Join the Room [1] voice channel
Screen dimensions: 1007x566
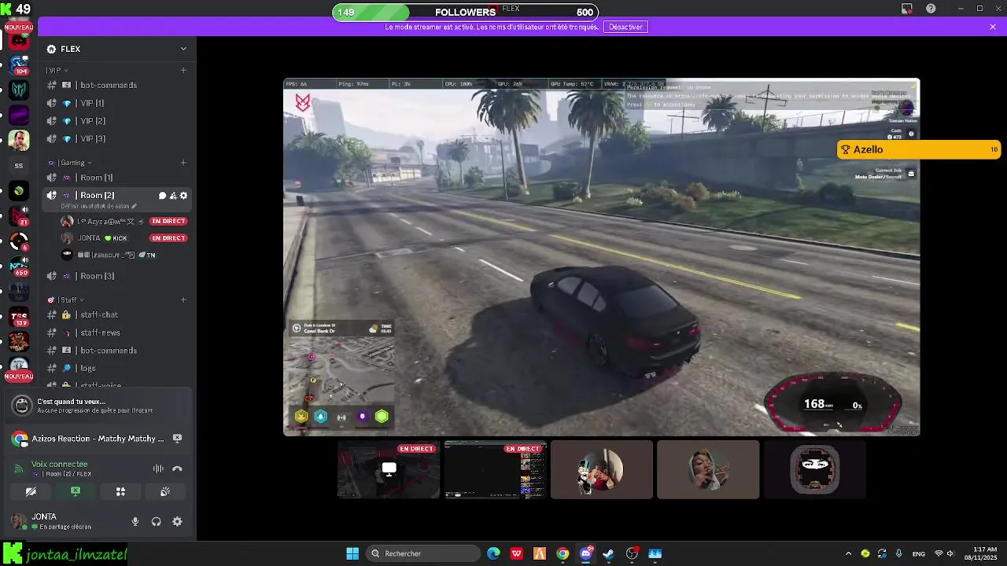click(117, 178)
